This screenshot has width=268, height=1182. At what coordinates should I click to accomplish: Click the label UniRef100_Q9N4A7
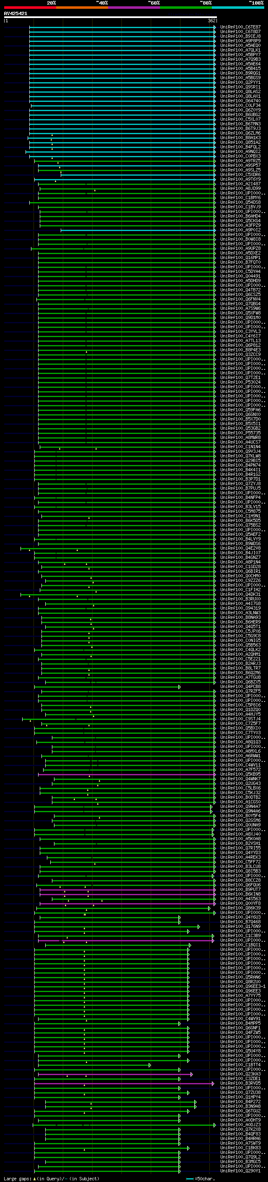240,806
